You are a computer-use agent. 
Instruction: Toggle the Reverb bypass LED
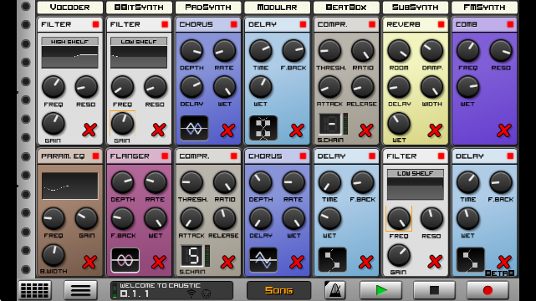click(441, 24)
